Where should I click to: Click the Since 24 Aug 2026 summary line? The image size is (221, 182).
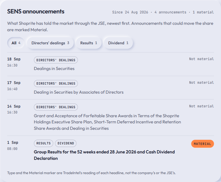[x=163, y=12]
